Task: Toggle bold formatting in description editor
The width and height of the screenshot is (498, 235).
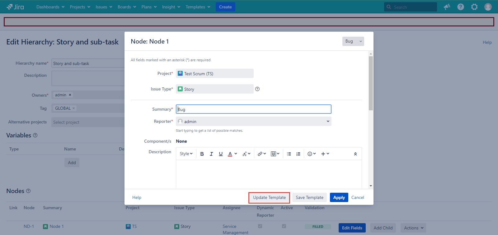Action: 202,154
